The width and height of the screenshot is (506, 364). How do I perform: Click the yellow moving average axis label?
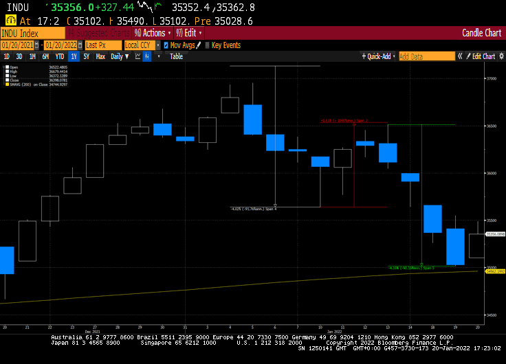tap(495, 271)
